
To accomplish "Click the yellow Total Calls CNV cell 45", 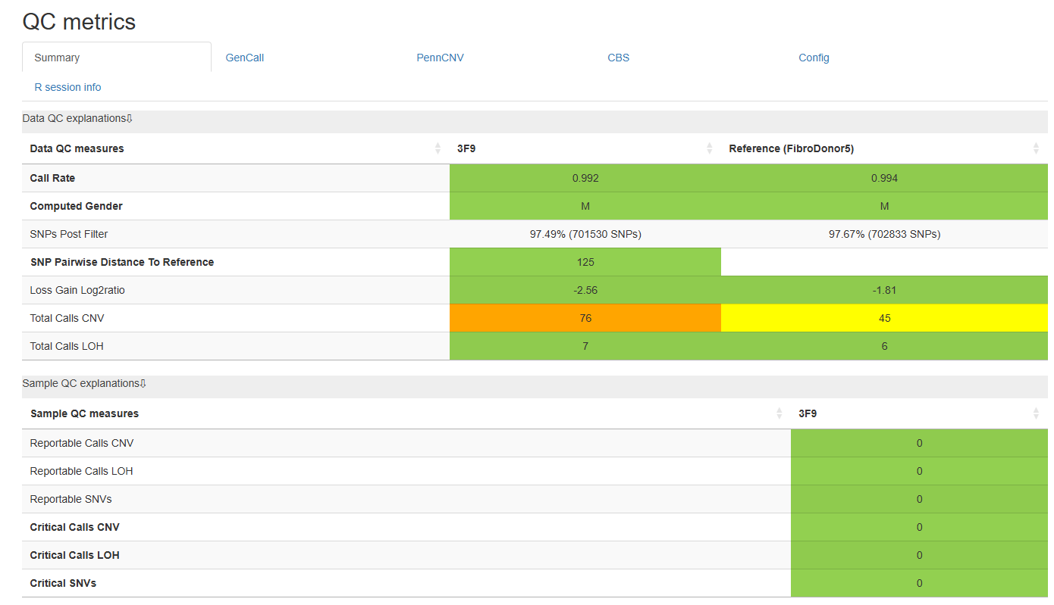I will click(x=884, y=318).
